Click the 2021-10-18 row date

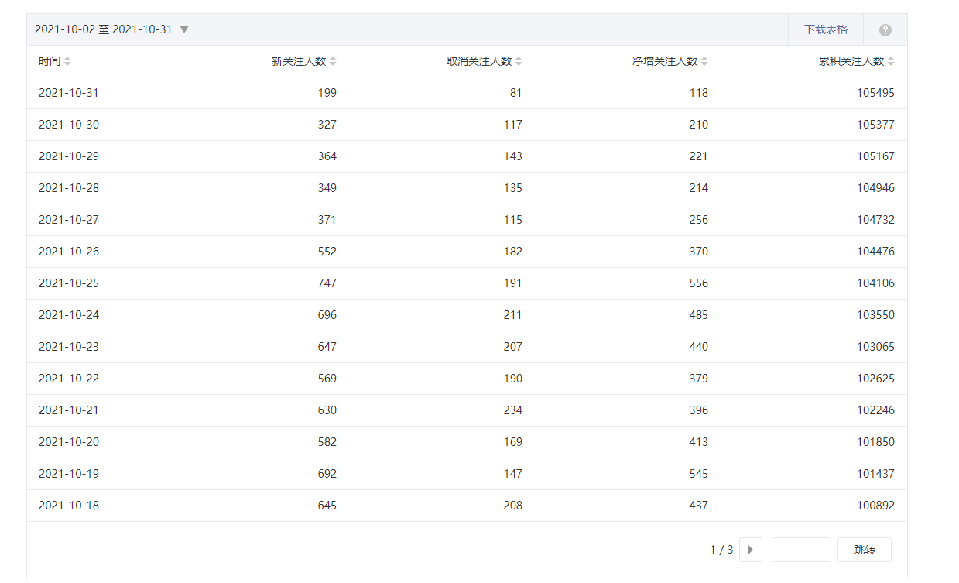[x=69, y=506]
